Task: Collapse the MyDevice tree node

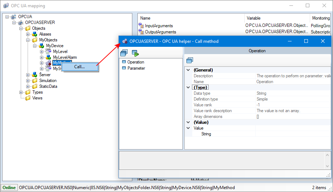Action: click(x=35, y=46)
